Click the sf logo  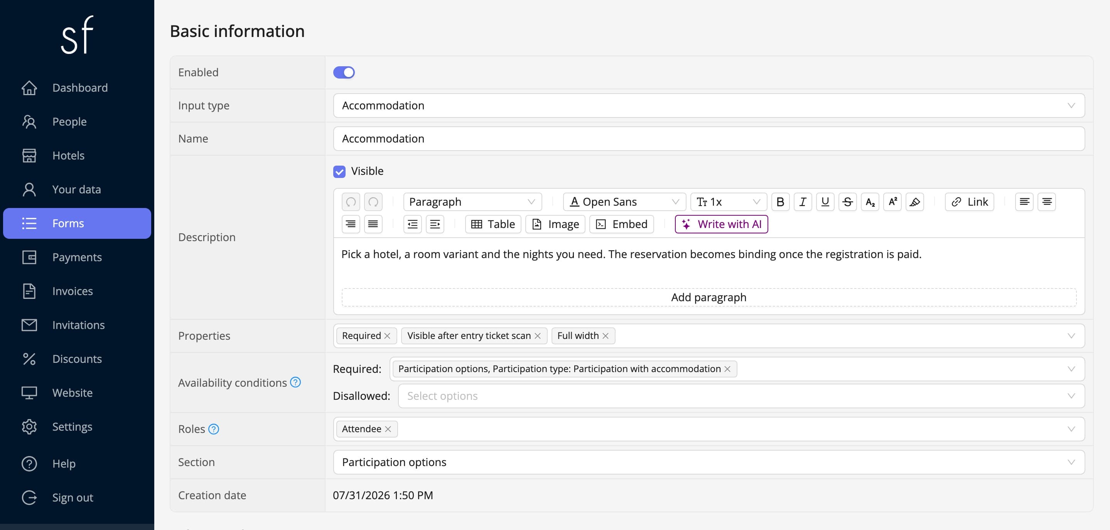coord(77,35)
